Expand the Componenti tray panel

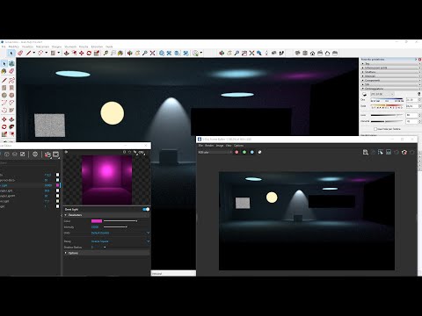pyautogui.click(x=390, y=80)
